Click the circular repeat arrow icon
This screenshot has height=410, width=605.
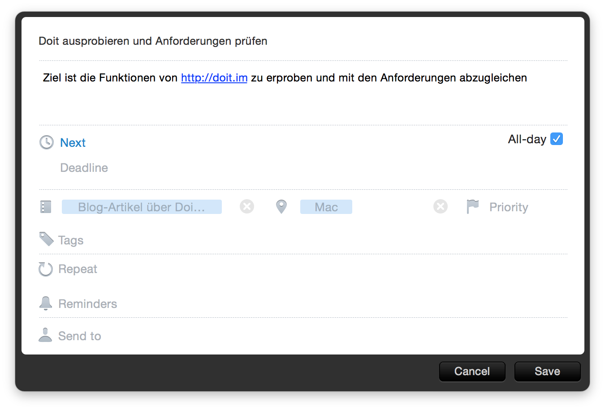click(46, 269)
